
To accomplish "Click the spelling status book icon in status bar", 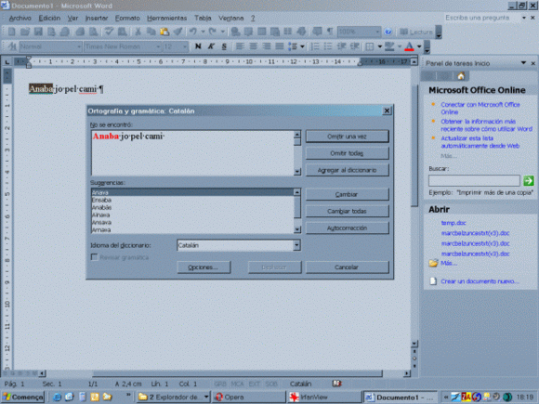I will coord(336,384).
